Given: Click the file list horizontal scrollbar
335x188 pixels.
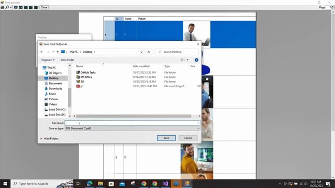Looking at the screenshot, I should point(133,116).
